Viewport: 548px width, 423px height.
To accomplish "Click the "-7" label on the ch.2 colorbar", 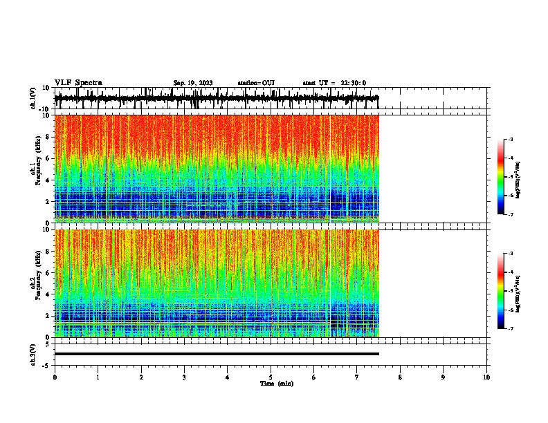I will (x=510, y=328).
